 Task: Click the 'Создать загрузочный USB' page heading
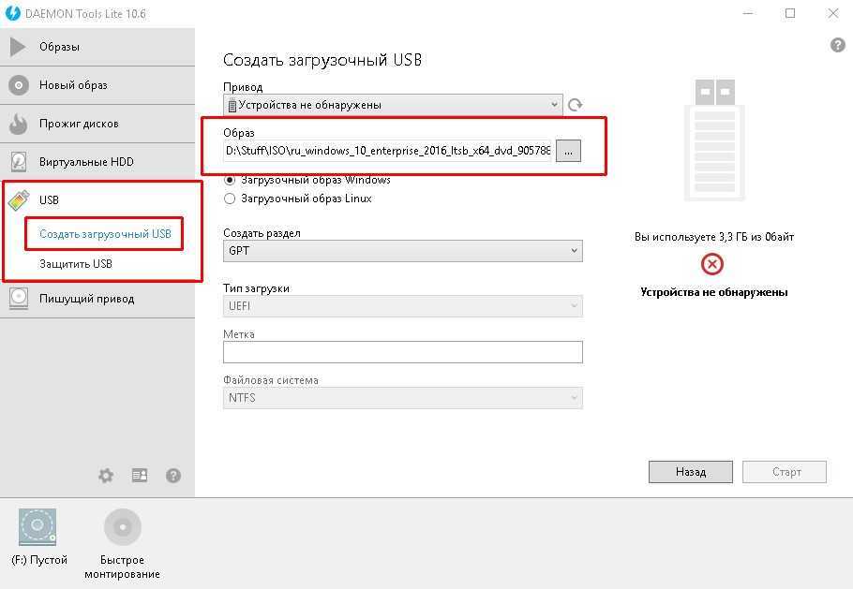[322, 60]
